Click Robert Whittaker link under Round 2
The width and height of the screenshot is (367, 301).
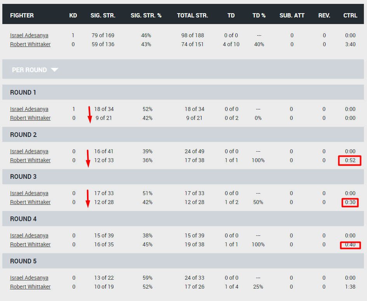30,160
